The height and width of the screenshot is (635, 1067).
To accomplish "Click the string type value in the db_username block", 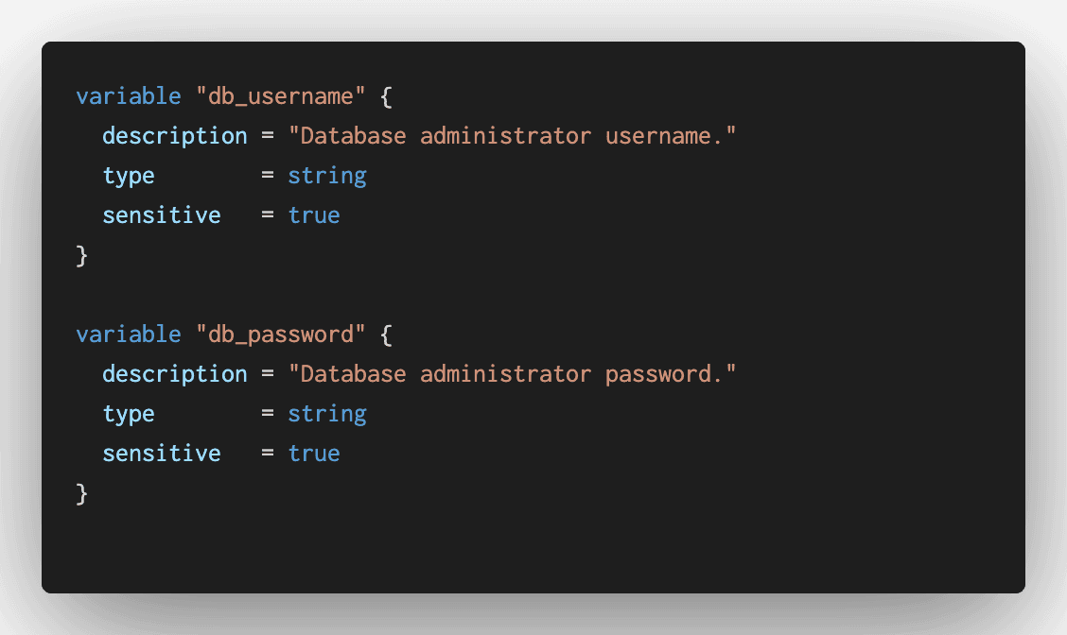I will [x=327, y=176].
